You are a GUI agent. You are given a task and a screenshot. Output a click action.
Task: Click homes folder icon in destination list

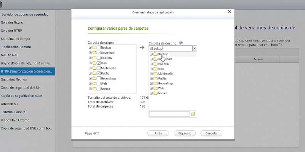point(156,93)
